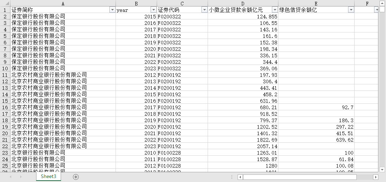Open filter dropdown for year column

pos(153,10)
